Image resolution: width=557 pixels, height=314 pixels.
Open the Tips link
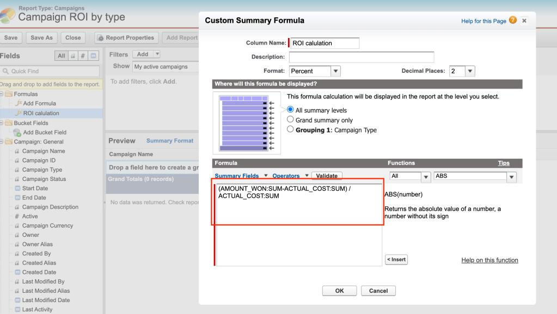pos(504,163)
